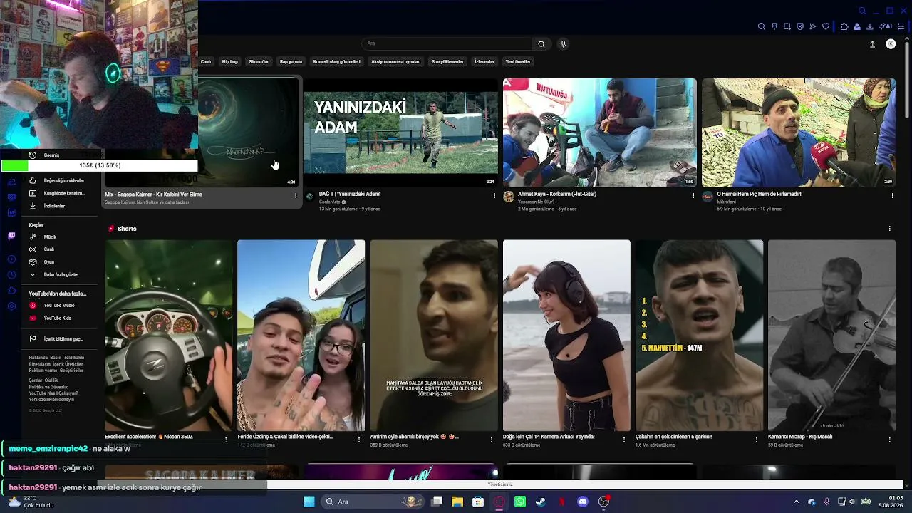This screenshot has width=912, height=513.
Task: Open options for 'Excellent acceleration! Nissan 350Z' short
Action: (x=226, y=440)
